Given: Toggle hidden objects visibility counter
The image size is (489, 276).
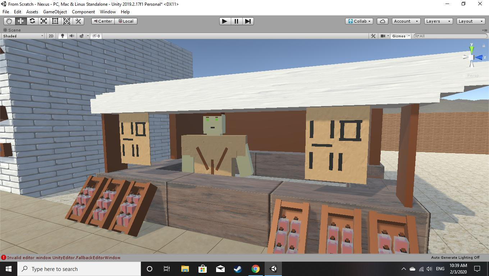Looking at the screenshot, I should 96,36.
